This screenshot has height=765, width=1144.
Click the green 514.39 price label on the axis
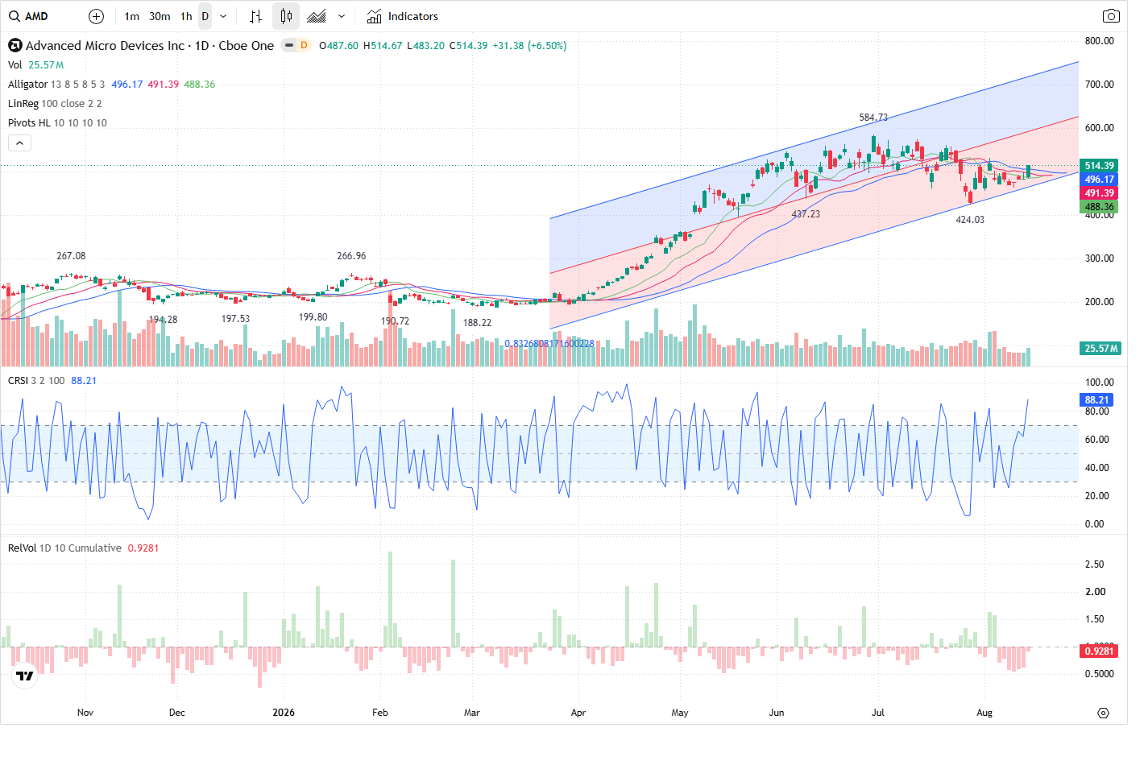pos(1099,166)
